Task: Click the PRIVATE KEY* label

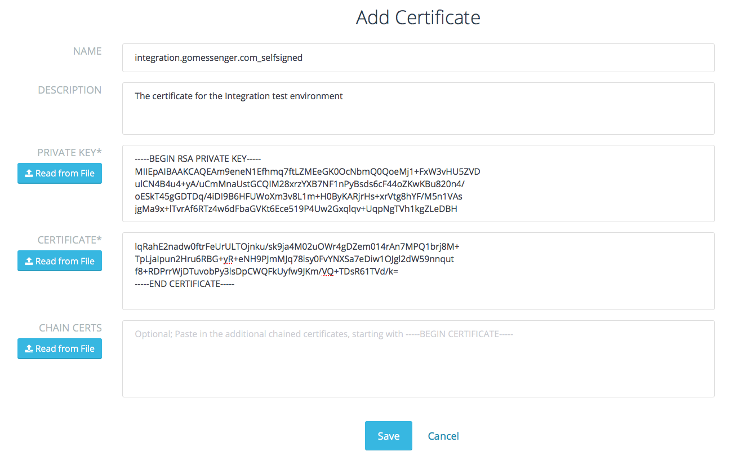Action: point(69,153)
